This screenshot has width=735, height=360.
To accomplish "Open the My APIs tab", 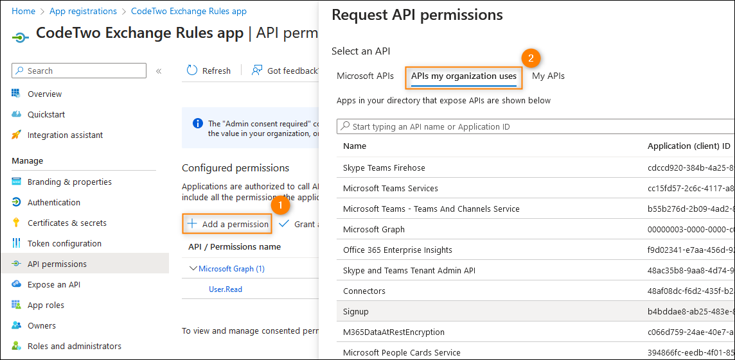I will click(548, 76).
